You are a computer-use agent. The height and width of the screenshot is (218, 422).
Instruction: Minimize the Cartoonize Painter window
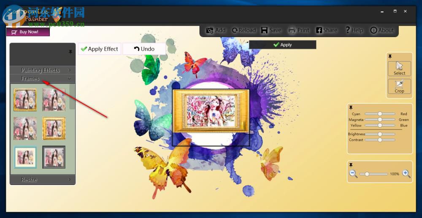382,11
